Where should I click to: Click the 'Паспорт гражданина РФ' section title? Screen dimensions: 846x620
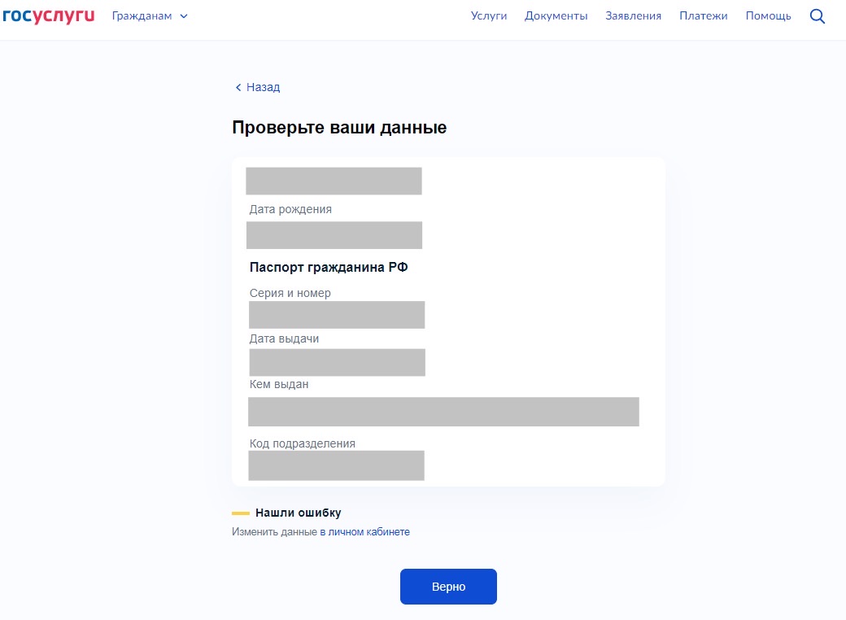328,268
